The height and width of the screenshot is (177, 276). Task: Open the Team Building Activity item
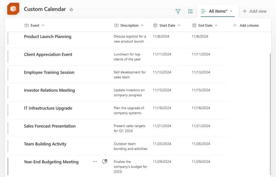tap(45, 144)
